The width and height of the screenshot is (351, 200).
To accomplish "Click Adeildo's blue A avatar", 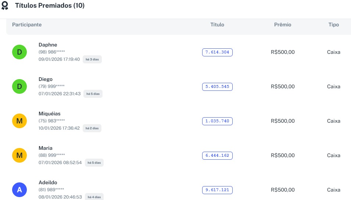I will coord(19,190).
